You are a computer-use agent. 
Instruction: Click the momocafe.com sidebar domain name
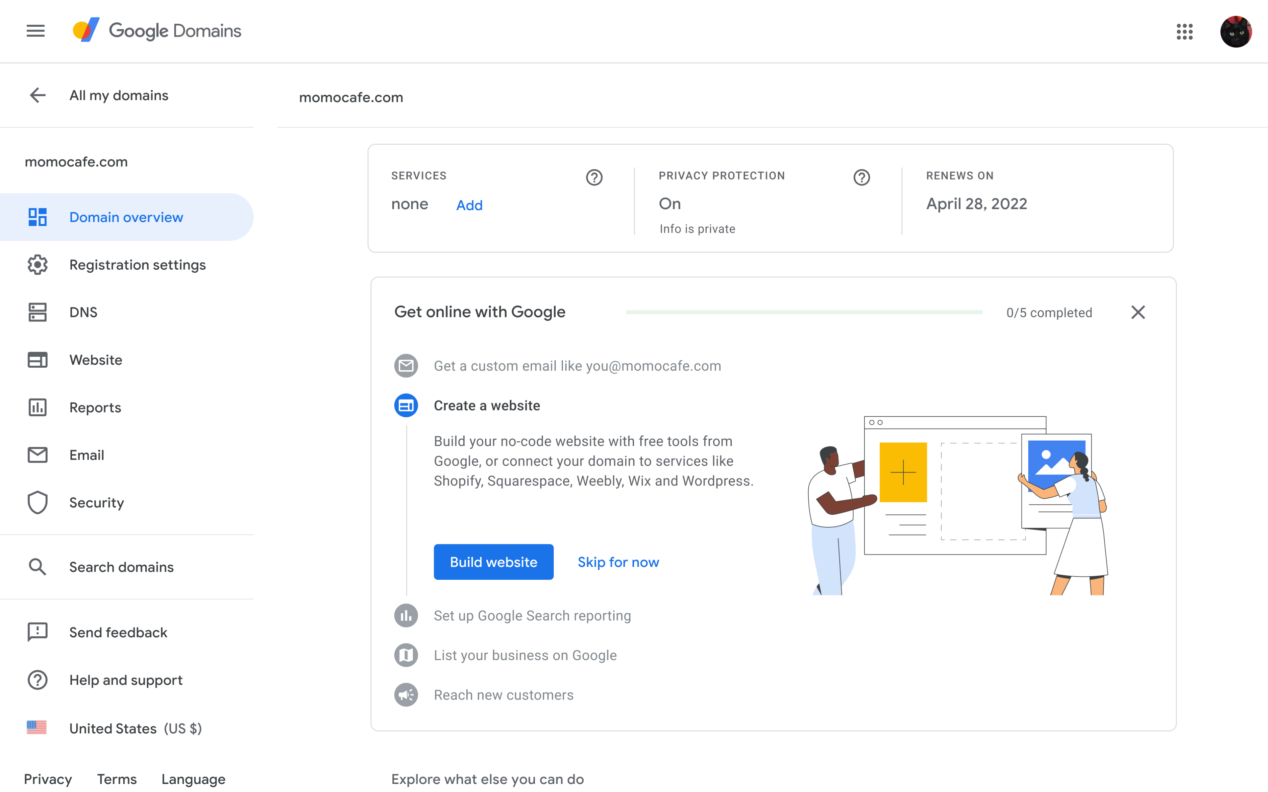[76, 162]
